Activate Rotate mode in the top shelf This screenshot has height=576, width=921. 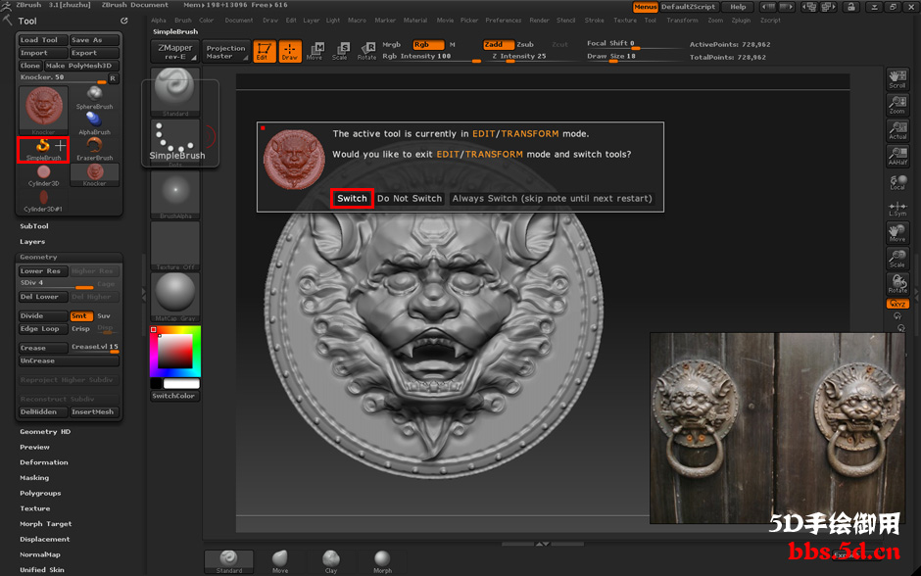pos(367,51)
